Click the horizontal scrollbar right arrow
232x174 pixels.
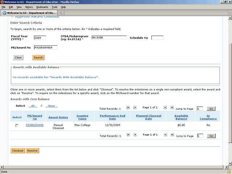tap(226, 167)
